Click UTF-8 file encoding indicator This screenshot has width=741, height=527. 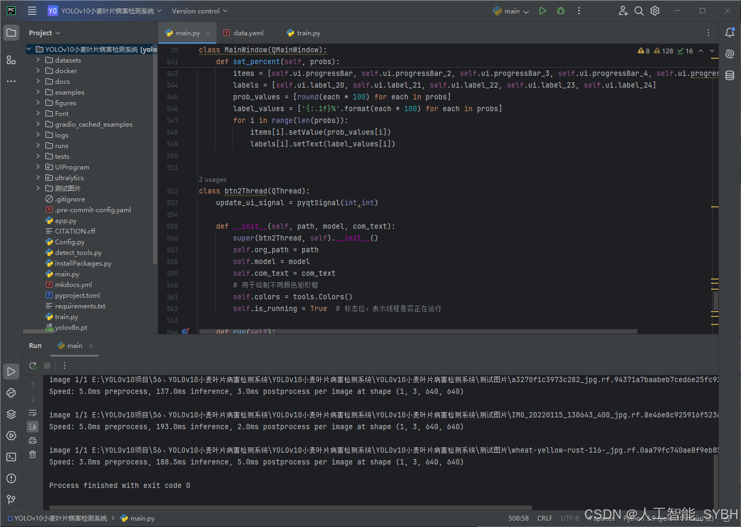click(x=570, y=518)
